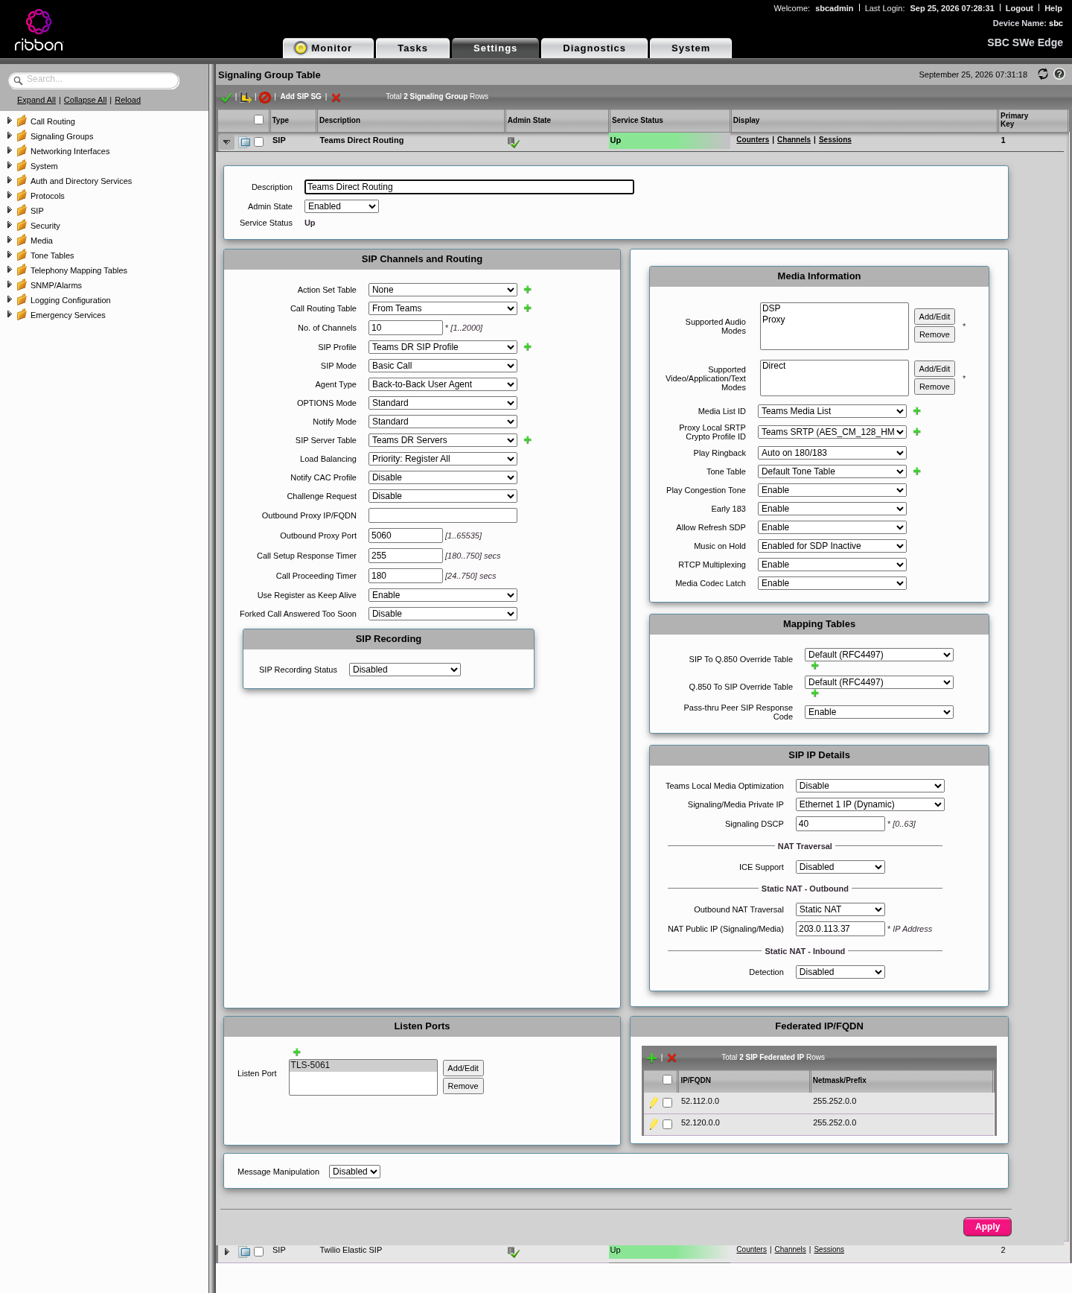Open the Outbound NAT Traversal dropdown
Image resolution: width=1072 pixels, height=1293 pixels.
840,909
